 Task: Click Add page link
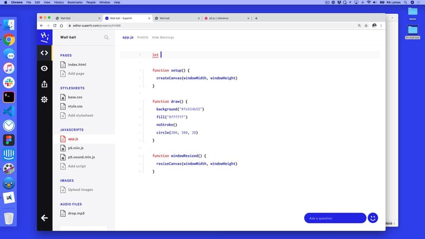(76, 73)
